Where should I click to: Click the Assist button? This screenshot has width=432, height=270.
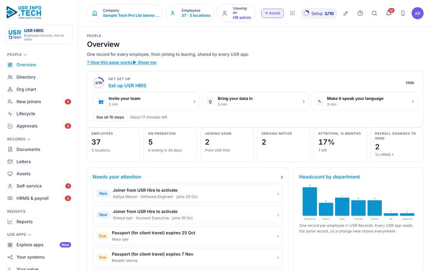coord(273,13)
